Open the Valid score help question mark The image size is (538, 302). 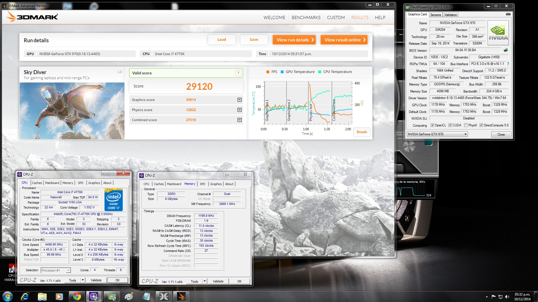(x=238, y=73)
